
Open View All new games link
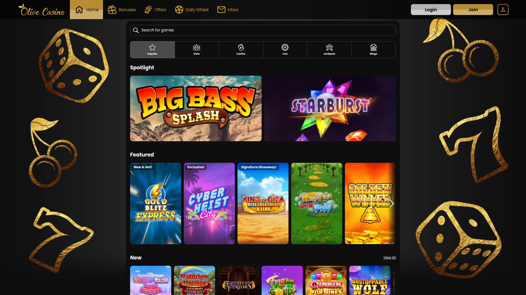coord(390,257)
